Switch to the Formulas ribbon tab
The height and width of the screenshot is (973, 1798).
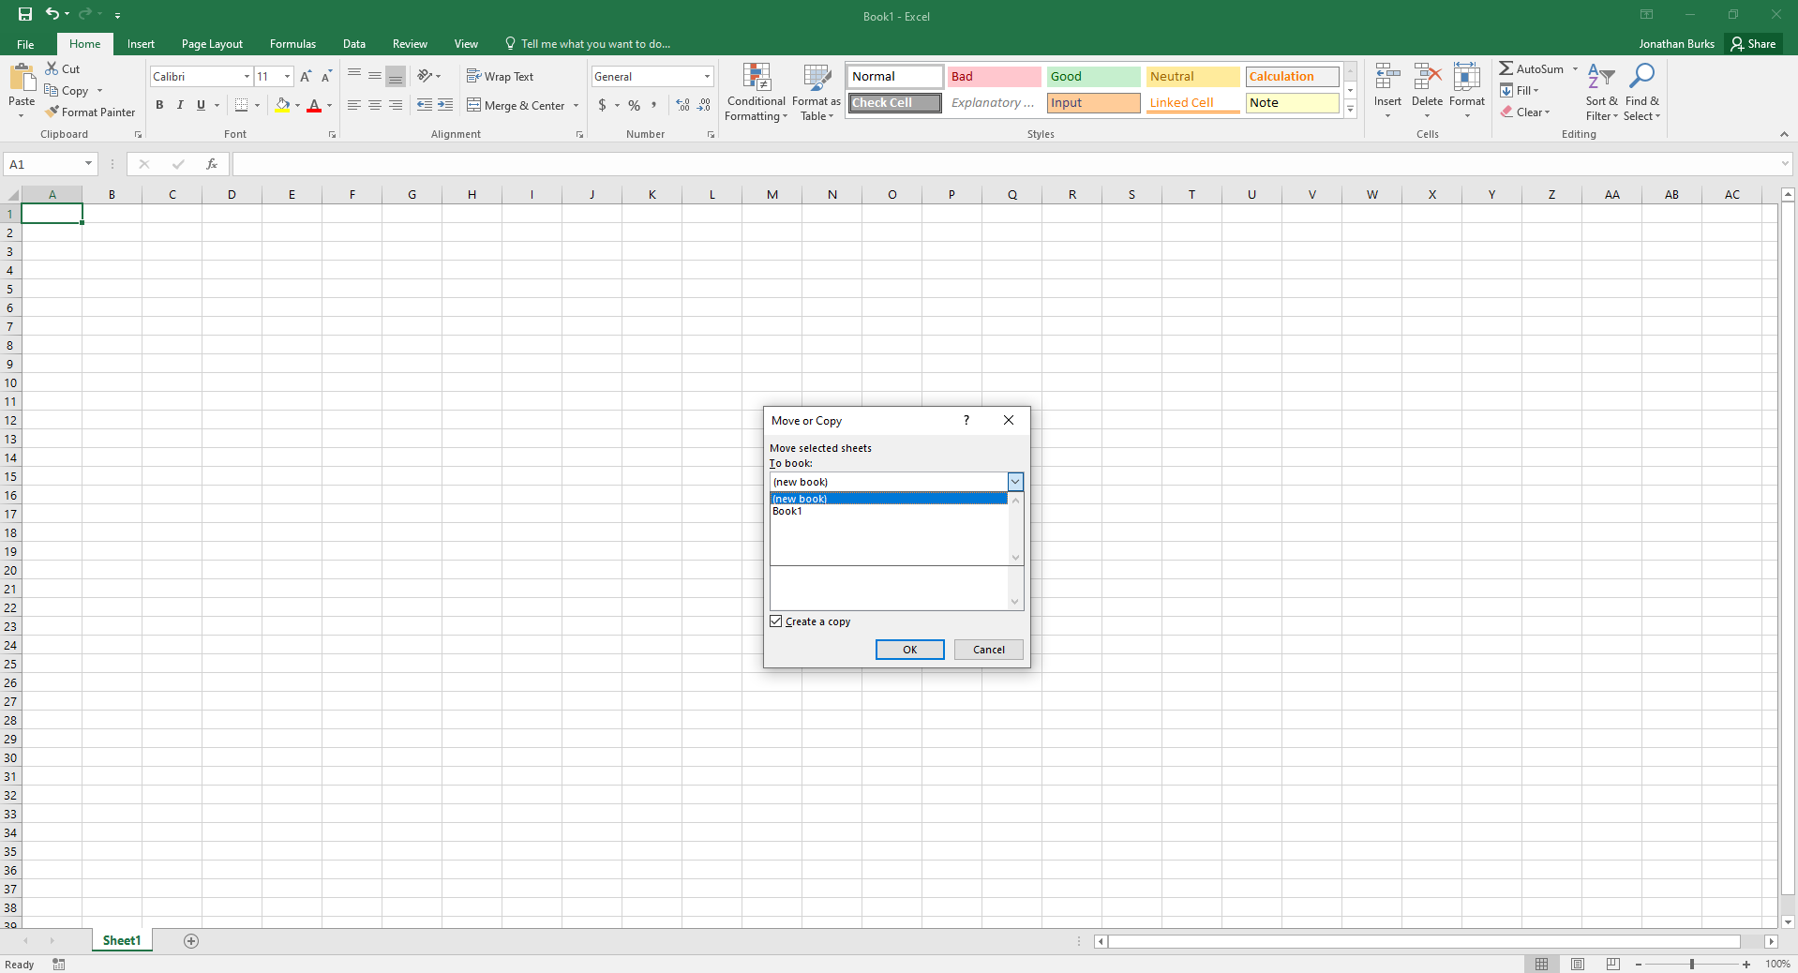click(292, 43)
